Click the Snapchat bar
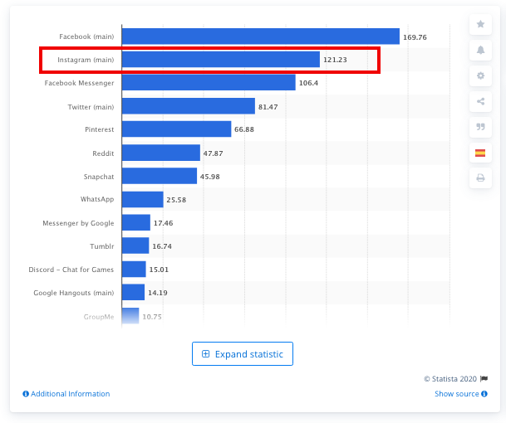Screen dimensions: 506x423 pyautogui.click(x=160, y=176)
